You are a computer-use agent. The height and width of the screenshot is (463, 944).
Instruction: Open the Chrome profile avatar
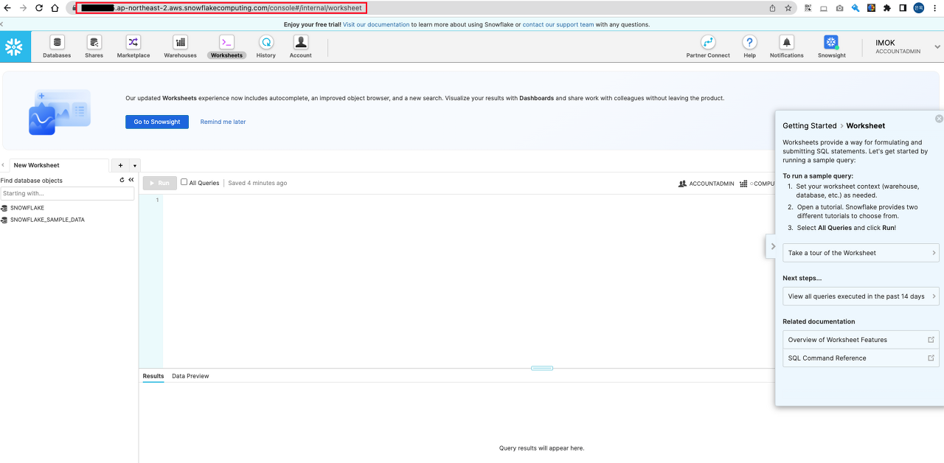[918, 8]
